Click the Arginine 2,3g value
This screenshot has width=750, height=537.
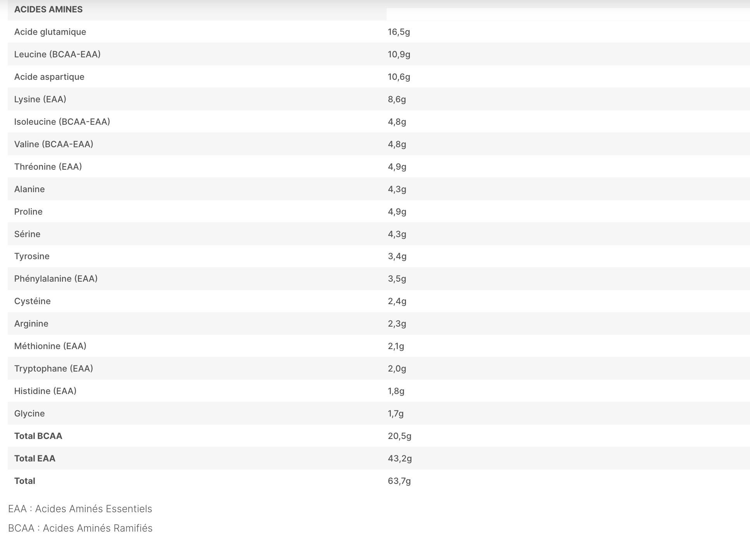[x=397, y=324]
